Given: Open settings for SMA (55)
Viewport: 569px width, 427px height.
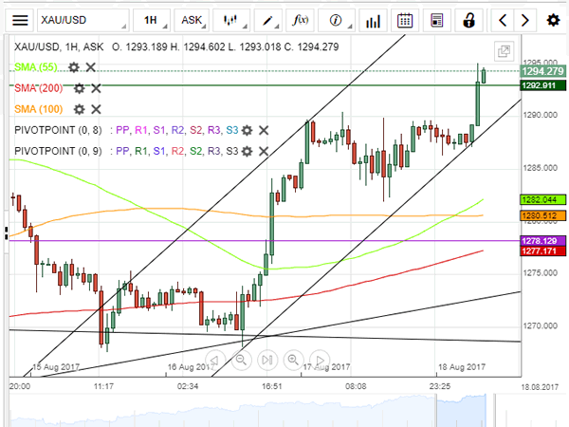Looking at the screenshot, I should (x=73, y=66).
